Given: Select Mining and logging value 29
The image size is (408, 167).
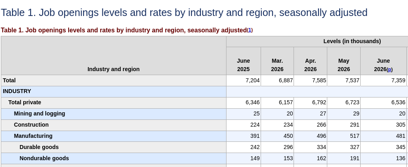Looking at the screenshot, I should tap(357, 113).
